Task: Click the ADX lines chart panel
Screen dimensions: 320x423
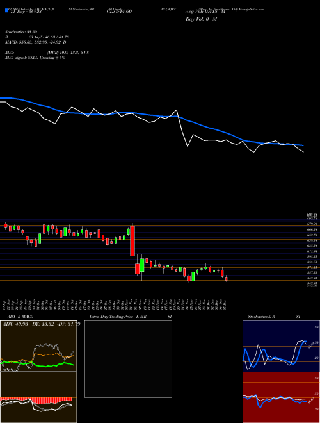Action: 38,346
